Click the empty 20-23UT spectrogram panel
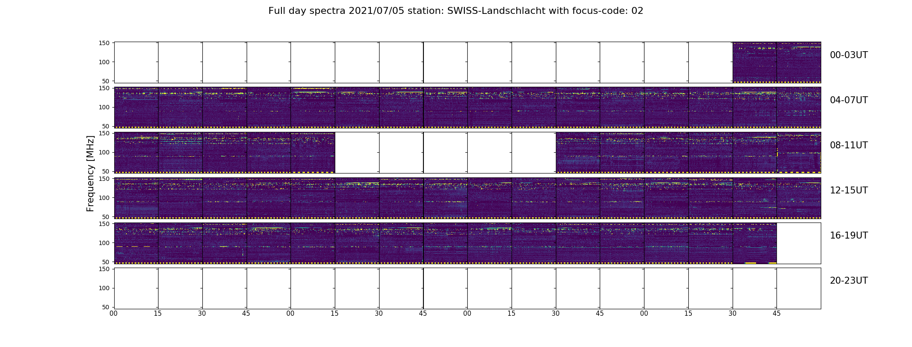The width and height of the screenshot is (912, 347). 467,288
